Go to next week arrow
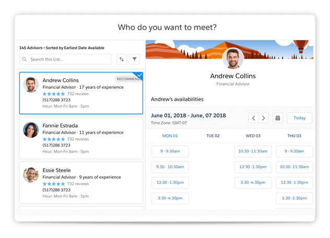The width and height of the screenshot is (330, 238). pos(264,118)
